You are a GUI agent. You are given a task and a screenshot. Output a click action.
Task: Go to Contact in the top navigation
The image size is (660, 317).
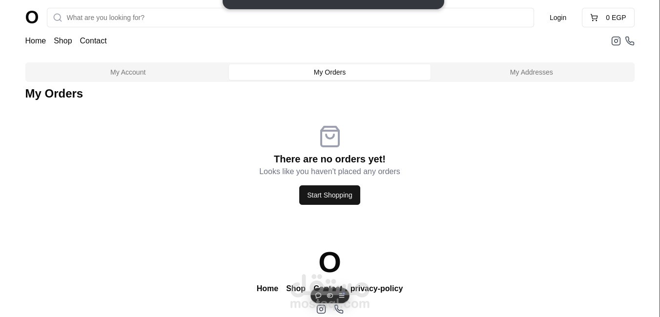click(x=93, y=41)
